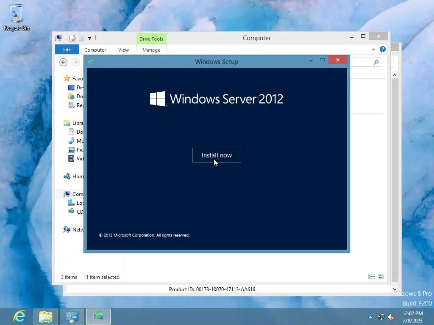Switch to large icons view in status bar
Screen dimensions: 434x325
tap(381, 277)
